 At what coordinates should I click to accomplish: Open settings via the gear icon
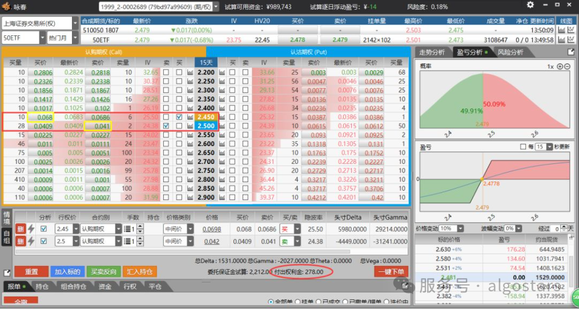(x=530, y=5)
